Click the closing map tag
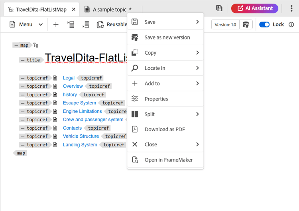Screen dimensions: 299x211 pos(20,153)
